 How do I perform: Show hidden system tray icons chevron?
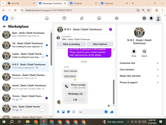[128, 122]
